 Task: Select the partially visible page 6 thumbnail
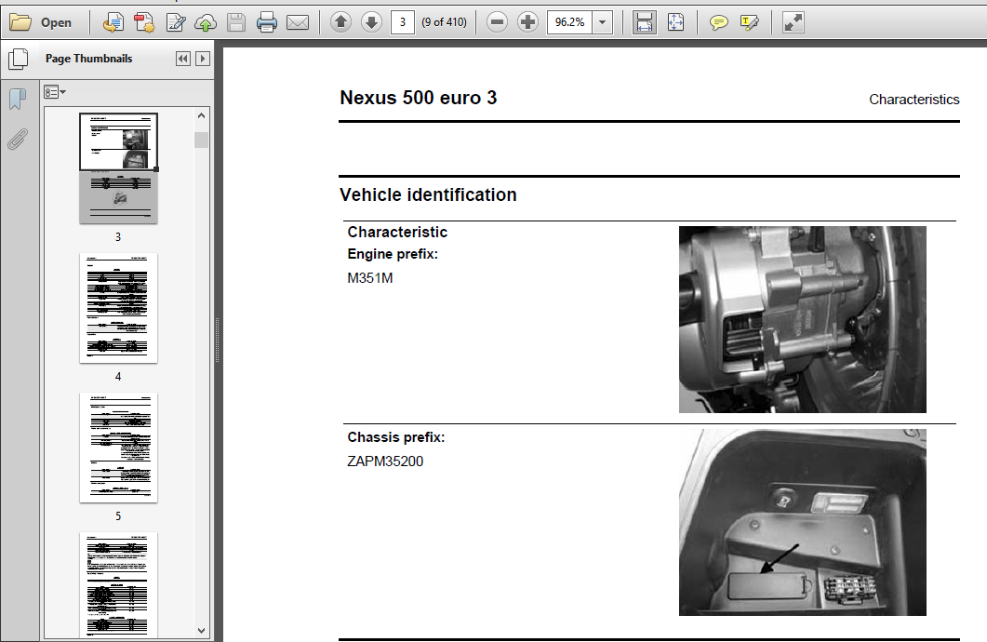click(x=118, y=584)
